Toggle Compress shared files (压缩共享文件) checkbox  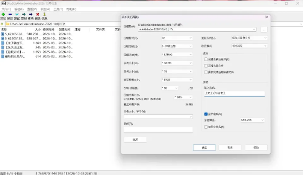(x=206, y=66)
